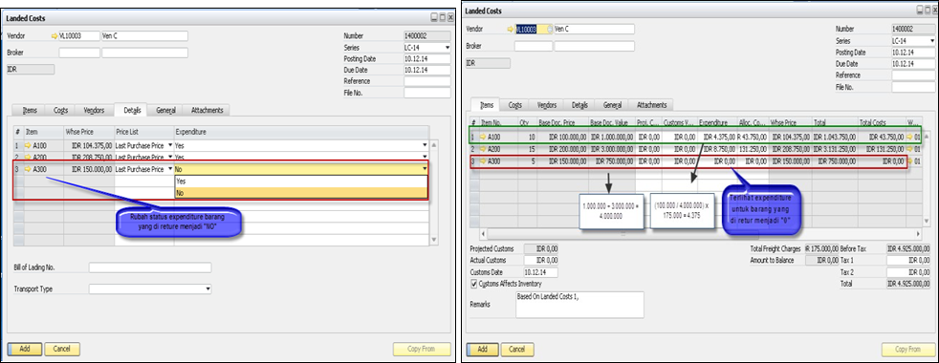The width and height of the screenshot is (939, 363).
Task: Click Cancel button in Details-tab window
Action: tap(62, 349)
